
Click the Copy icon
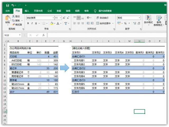(13, 20)
